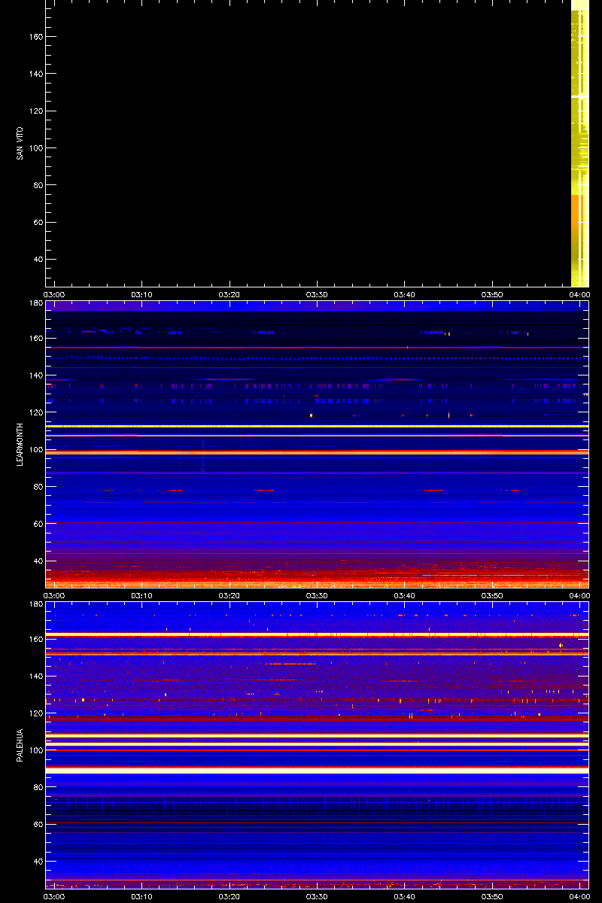Click 03:10 under the Palehua panel
Image resolution: width=602 pixels, height=903 pixels.
pyautogui.click(x=142, y=896)
